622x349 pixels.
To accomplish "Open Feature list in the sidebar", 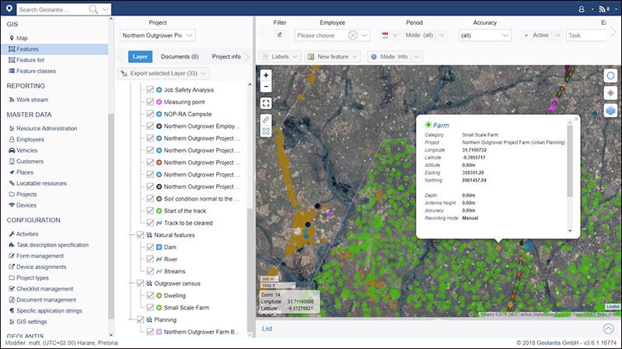I will tap(30, 60).
